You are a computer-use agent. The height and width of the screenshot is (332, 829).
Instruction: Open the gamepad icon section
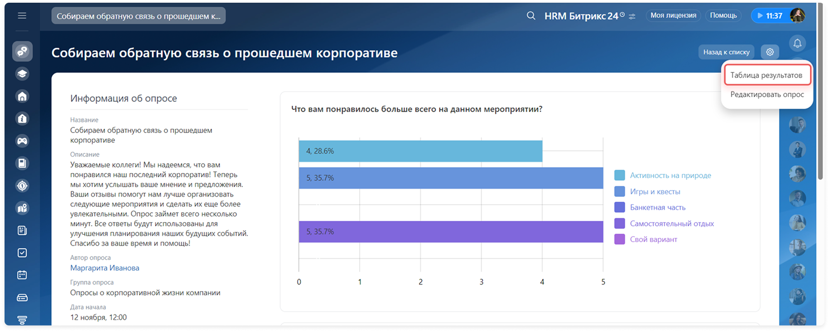[22, 141]
